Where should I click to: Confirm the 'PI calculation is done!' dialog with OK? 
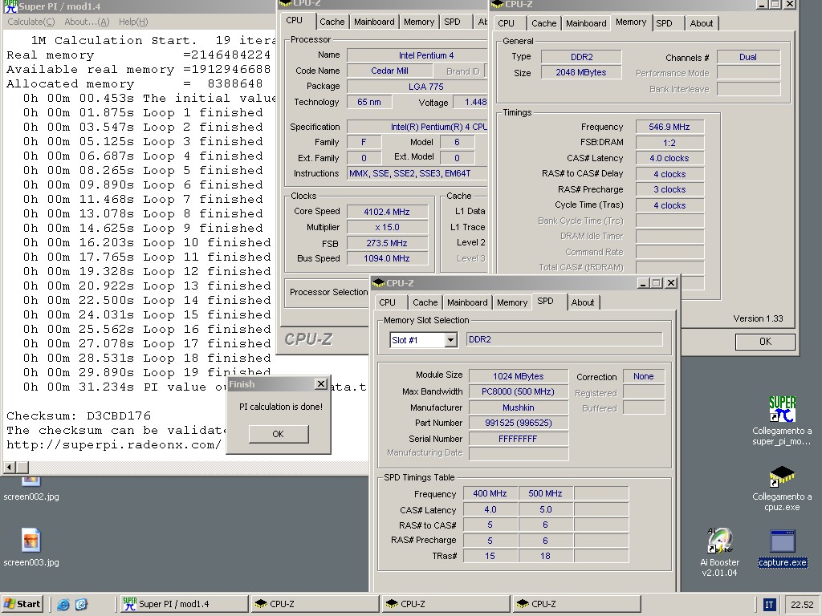pyautogui.click(x=279, y=434)
